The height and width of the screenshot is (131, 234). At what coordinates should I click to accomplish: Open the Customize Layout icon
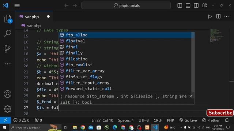(x=204, y=5)
